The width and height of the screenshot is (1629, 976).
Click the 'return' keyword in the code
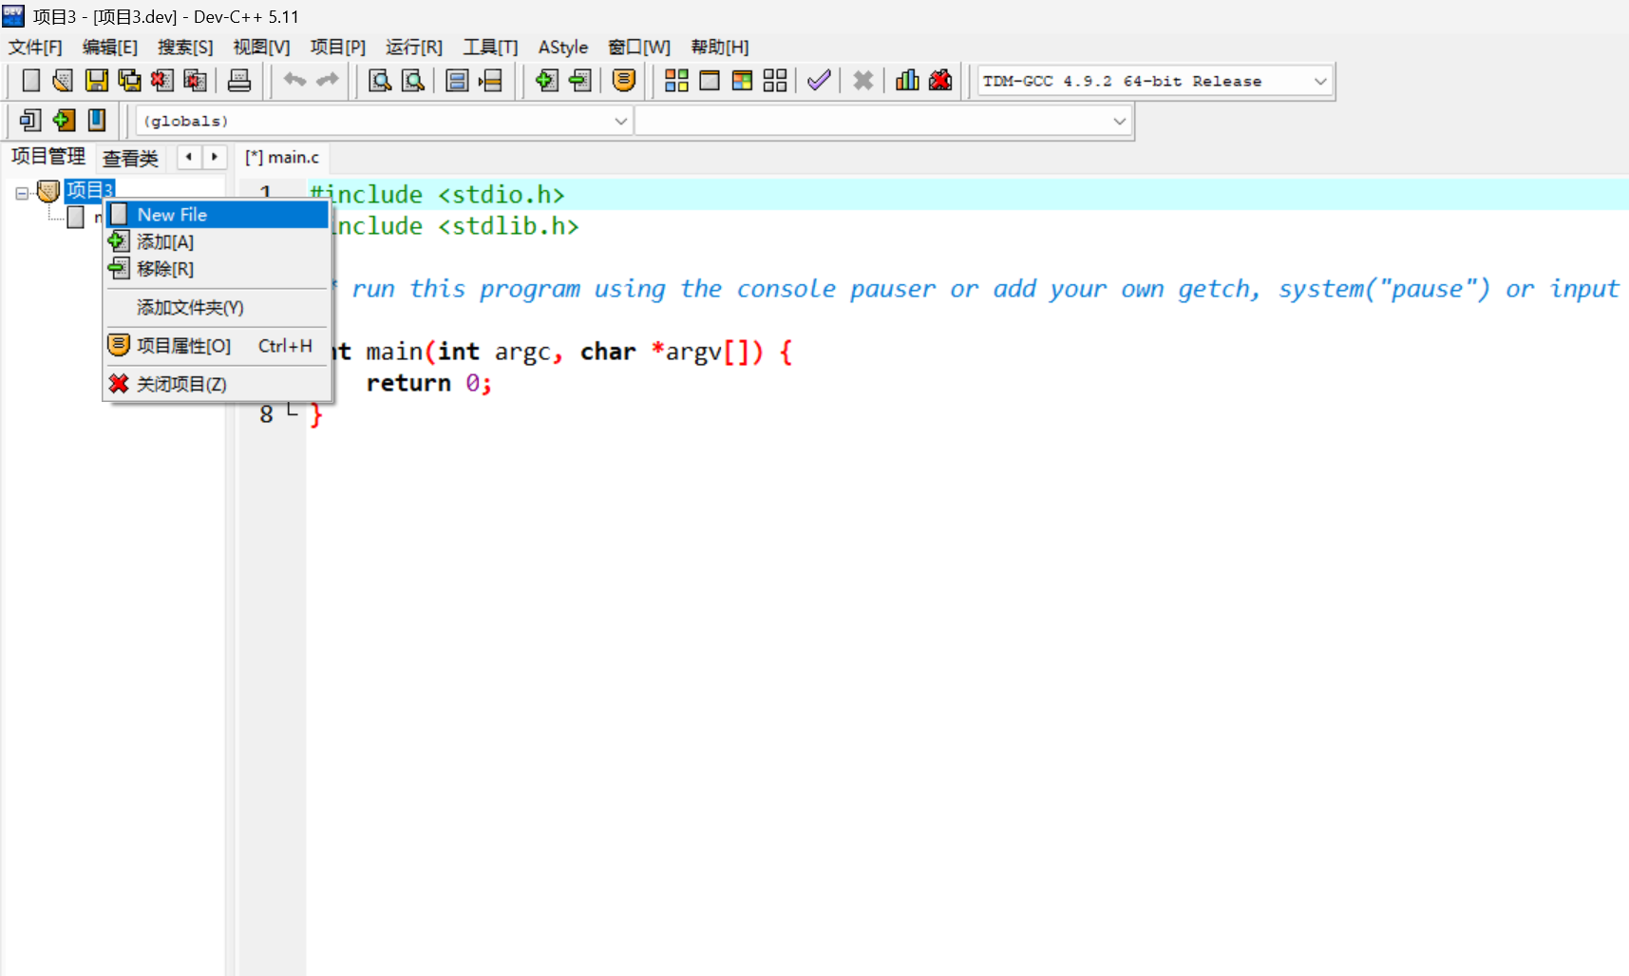point(408,383)
